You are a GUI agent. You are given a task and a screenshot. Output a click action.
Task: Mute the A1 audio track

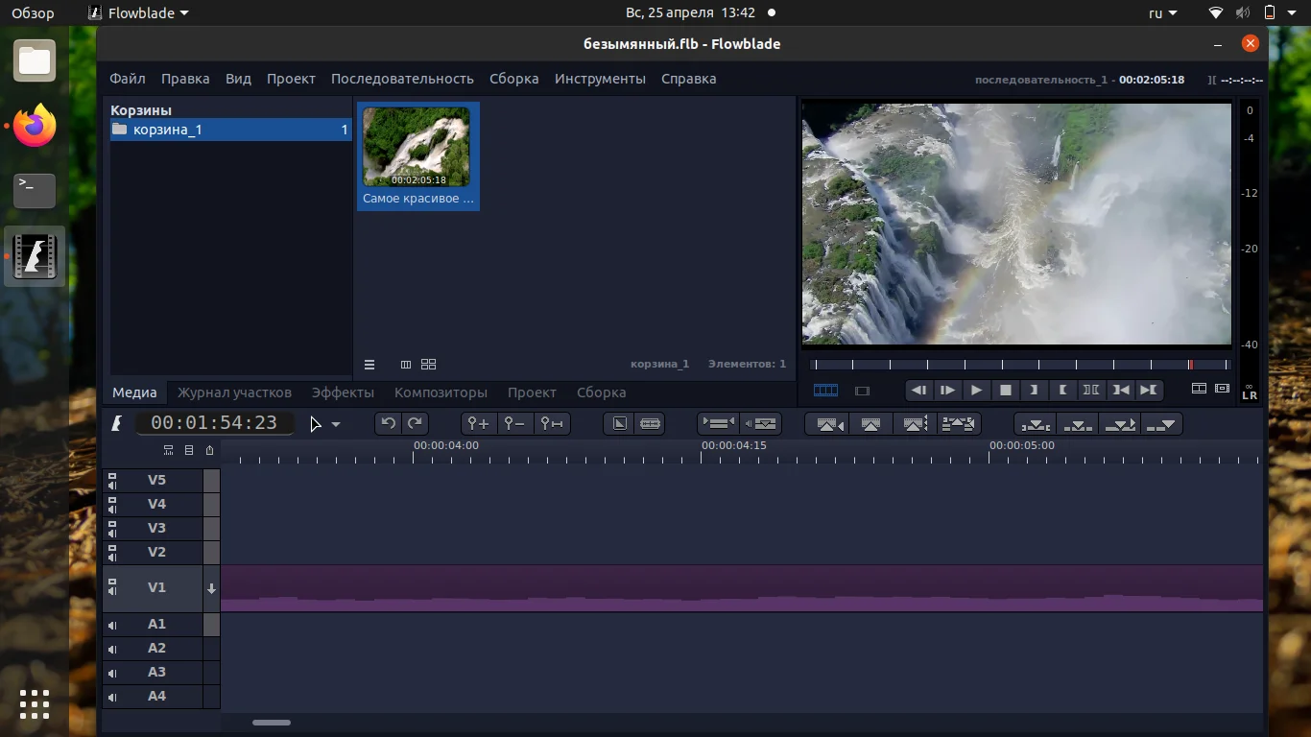(x=112, y=625)
